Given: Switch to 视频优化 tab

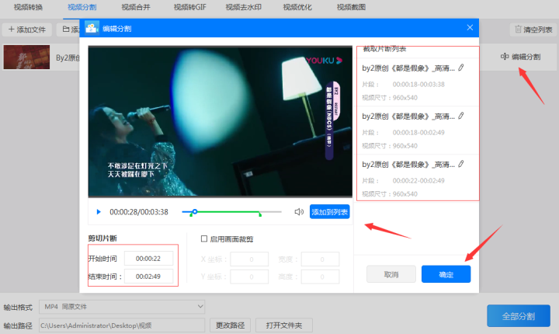Looking at the screenshot, I should pos(297,7).
